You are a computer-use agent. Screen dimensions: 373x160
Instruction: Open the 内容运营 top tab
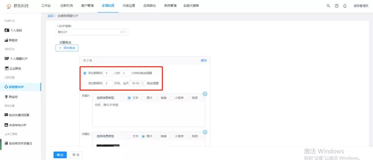pyautogui.click(x=129, y=6)
